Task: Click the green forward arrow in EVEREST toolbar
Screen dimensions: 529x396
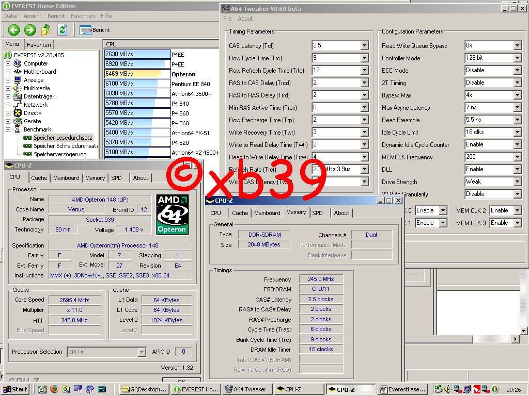Action: point(29,30)
